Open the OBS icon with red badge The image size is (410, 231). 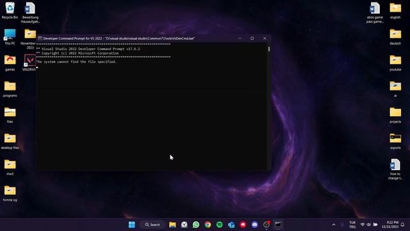[x=266, y=225]
